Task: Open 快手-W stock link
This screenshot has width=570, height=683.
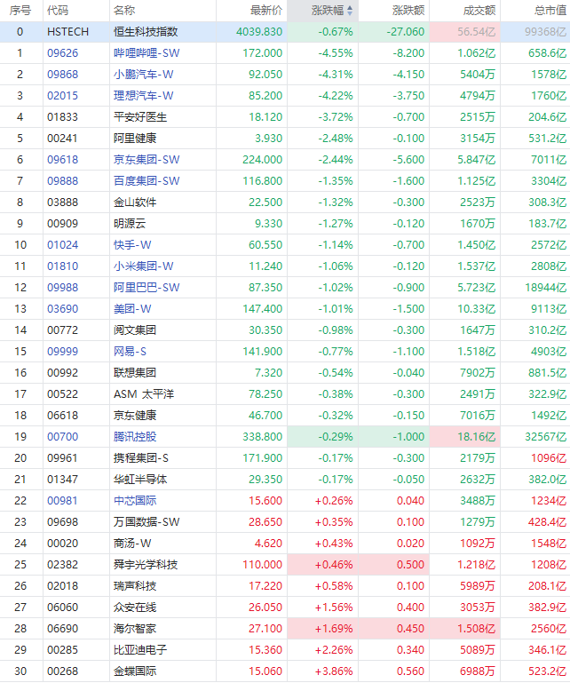Action: coord(132,245)
